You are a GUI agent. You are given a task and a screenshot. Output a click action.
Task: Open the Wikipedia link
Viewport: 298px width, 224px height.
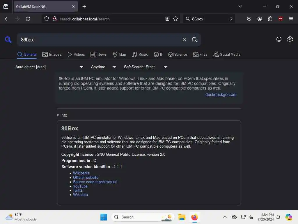[81, 173]
